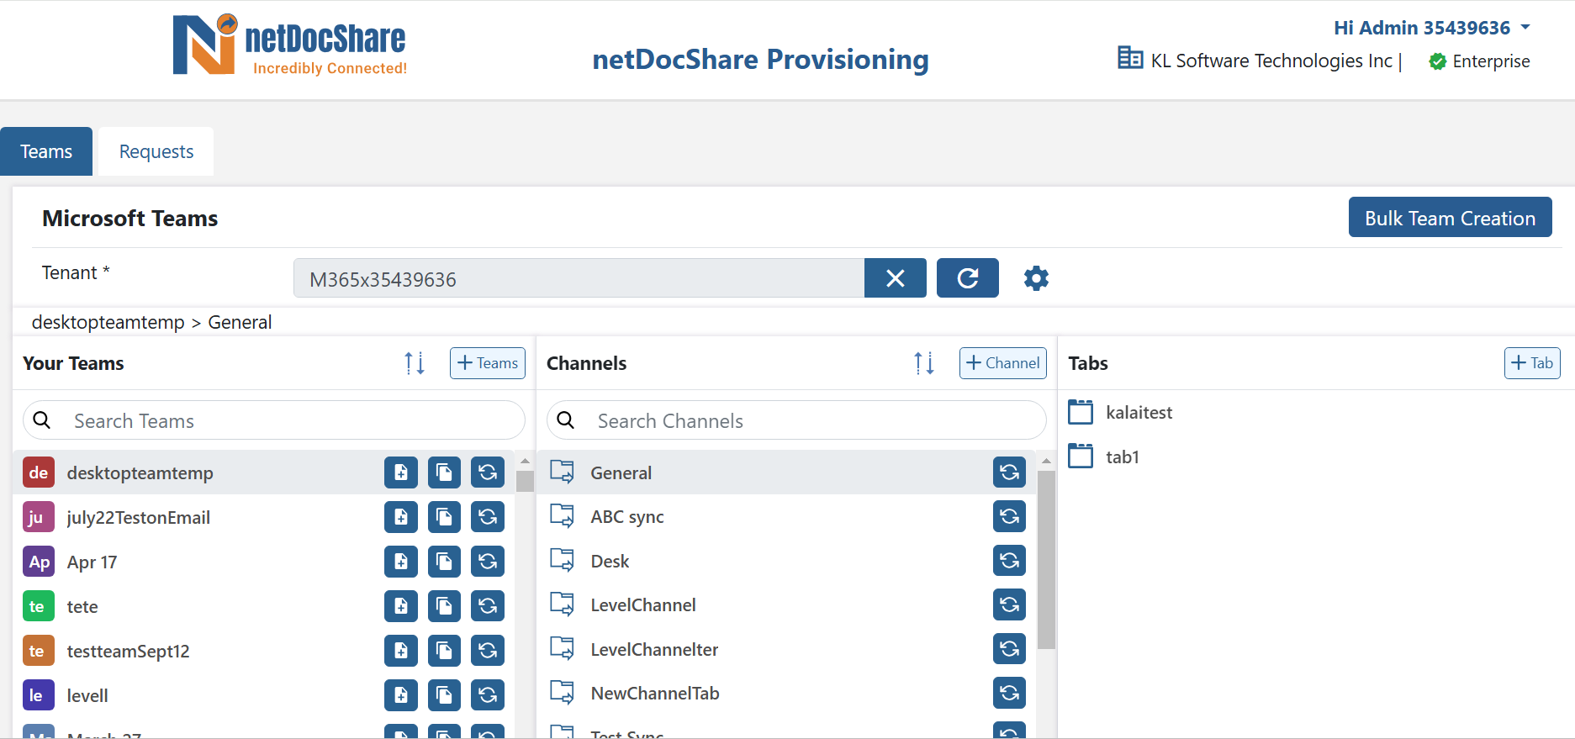Click the add-document icon for Apr 17 team
1575x739 pixels.
[401, 562]
